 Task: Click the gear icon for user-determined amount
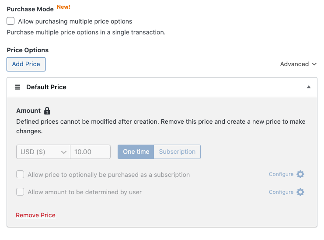[x=300, y=192]
